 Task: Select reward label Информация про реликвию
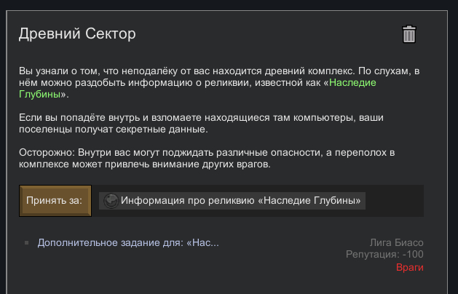(x=241, y=201)
